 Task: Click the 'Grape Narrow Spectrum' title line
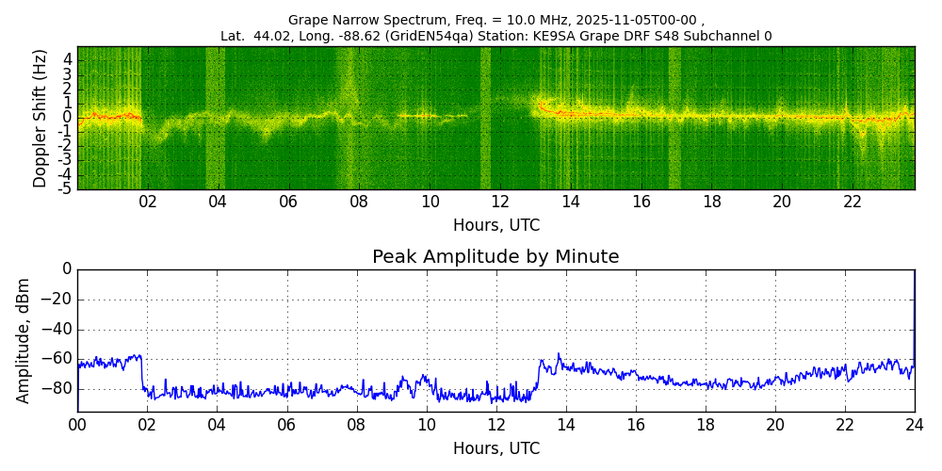[495, 20]
